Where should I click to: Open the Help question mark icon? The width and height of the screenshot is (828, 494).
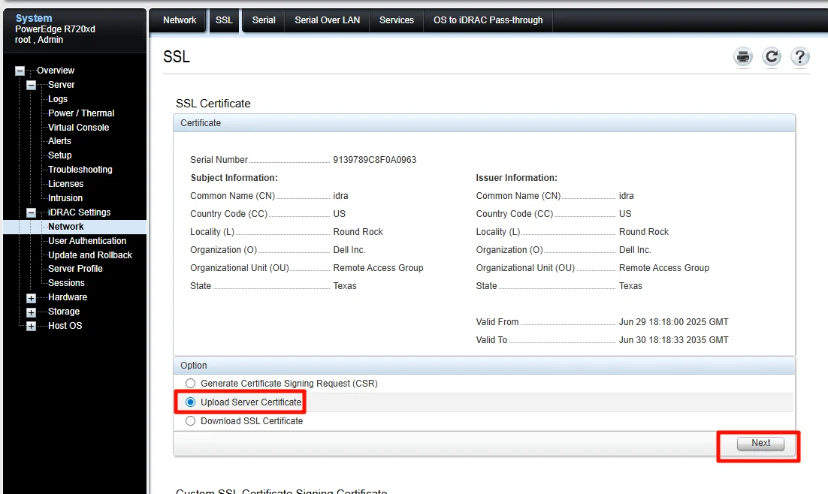coord(800,56)
